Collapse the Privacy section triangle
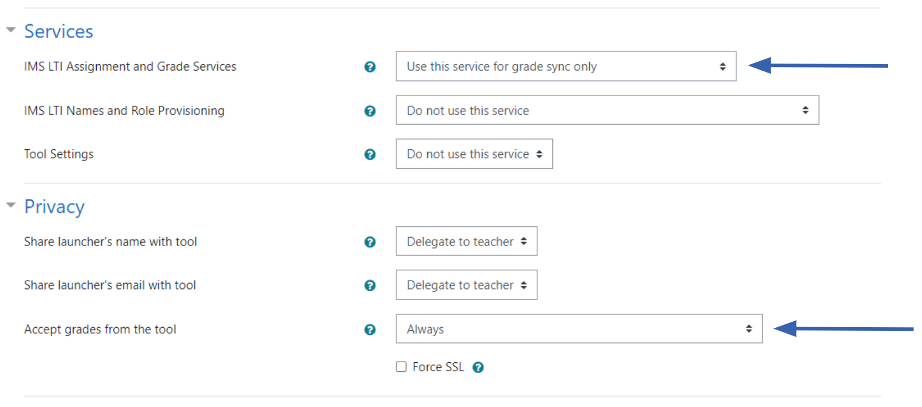922x407 pixels. coord(11,205)
